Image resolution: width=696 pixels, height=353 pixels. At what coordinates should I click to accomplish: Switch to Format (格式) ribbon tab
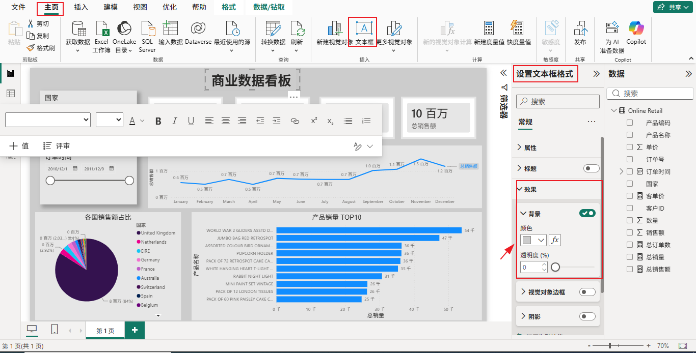229,7
